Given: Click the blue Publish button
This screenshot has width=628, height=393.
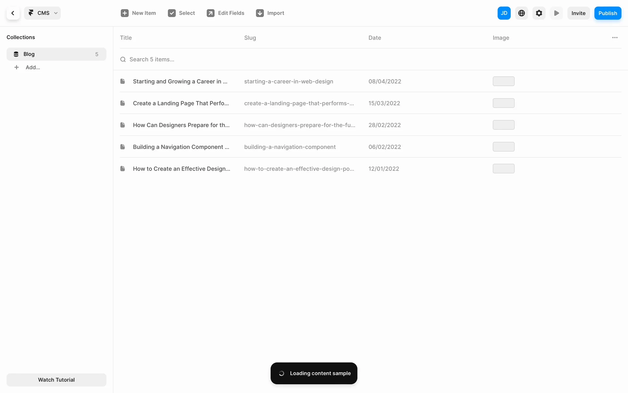Looking at the screenshot, I should click(607, 13).
